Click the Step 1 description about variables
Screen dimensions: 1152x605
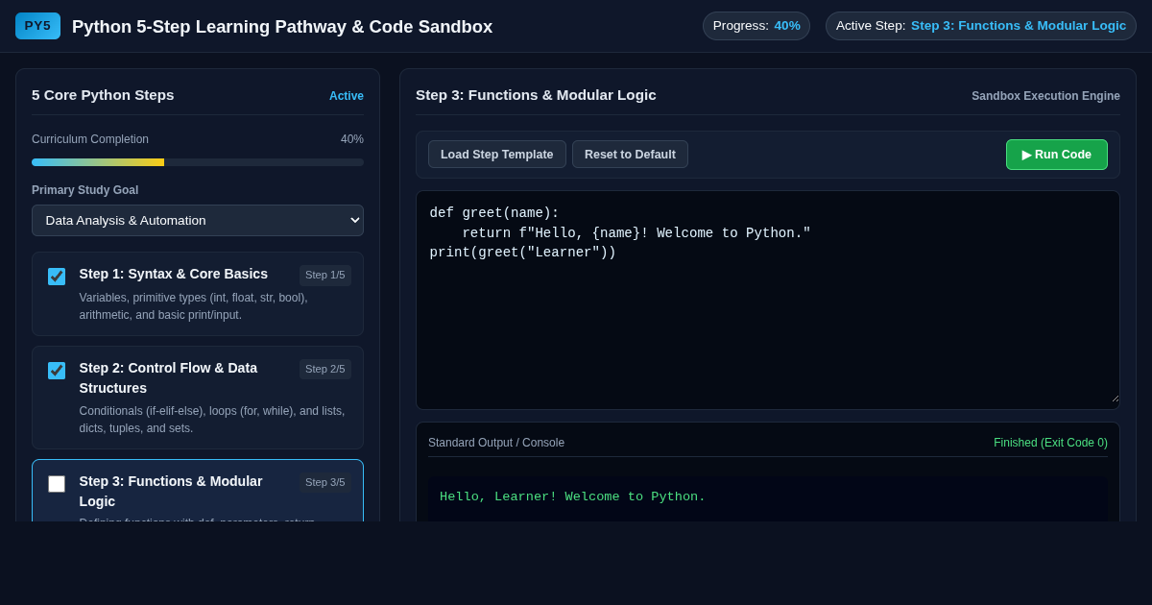[x=194, y=306]
